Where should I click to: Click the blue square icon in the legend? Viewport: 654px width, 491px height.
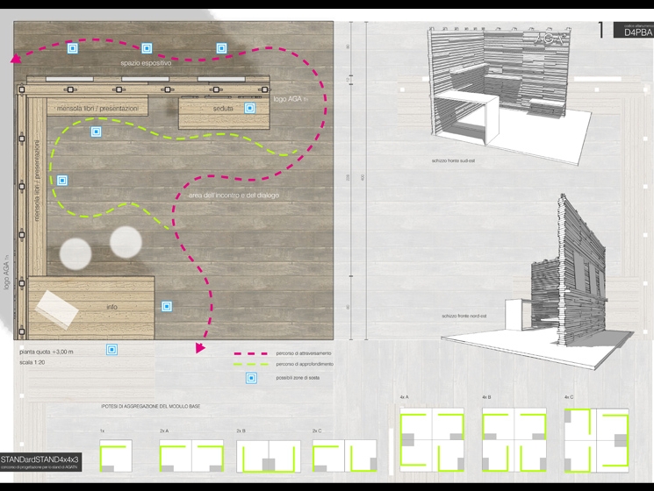pyautogui.click(x=252, y=379)
